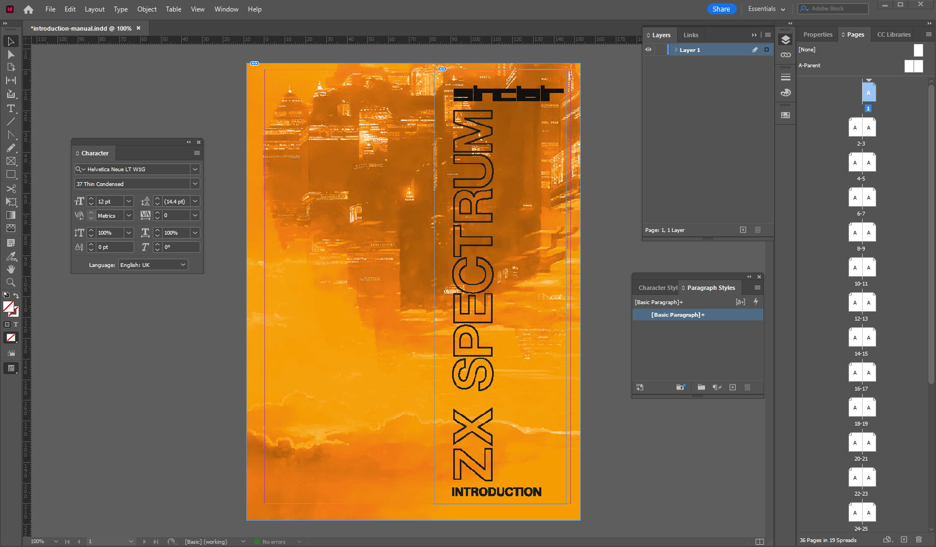This screenshot has width=936, height=547.
Task: Pick the Scissors tool
Action: [x=10, y=189]
